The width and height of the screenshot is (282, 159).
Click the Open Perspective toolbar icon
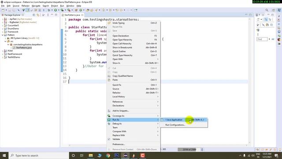(x=274, y=10)
